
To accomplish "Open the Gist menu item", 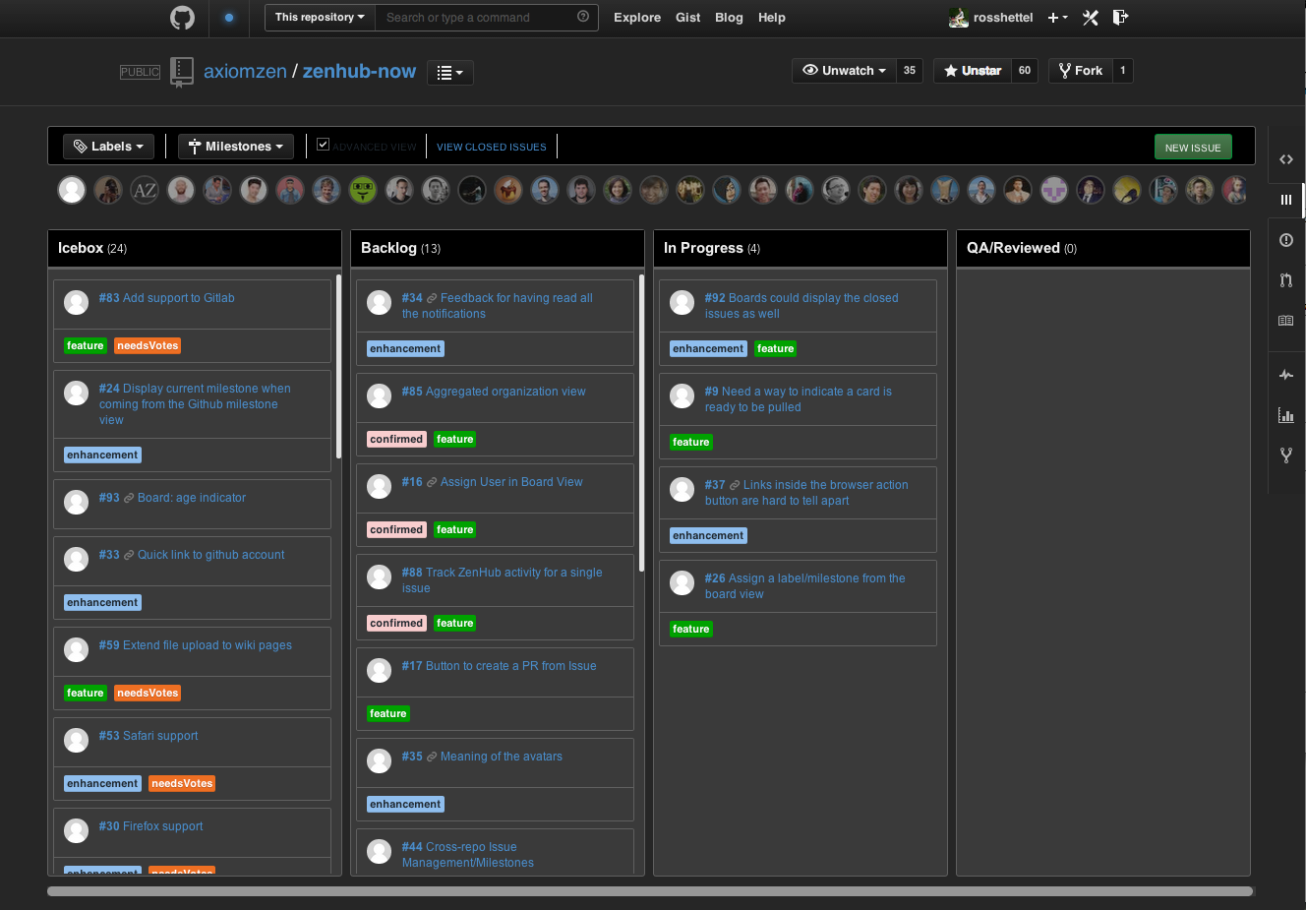I will (x=688, y=18).
